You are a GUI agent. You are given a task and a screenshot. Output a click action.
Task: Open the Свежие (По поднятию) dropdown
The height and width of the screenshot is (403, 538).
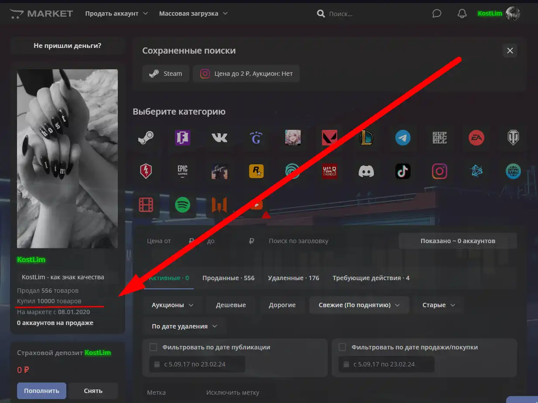(360, 305)
